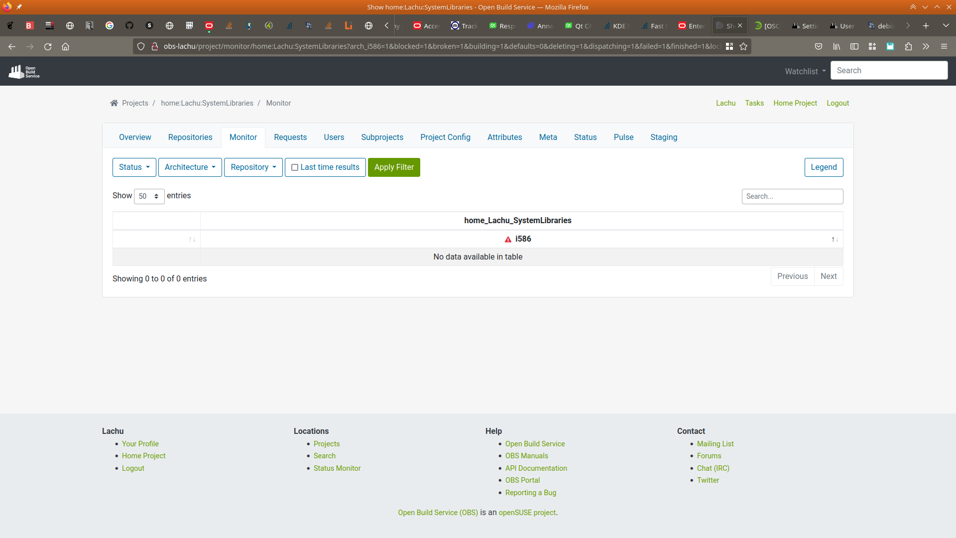Click the home icon in the breadcrumb
The image size is (956, 538).
click(114, 103)
